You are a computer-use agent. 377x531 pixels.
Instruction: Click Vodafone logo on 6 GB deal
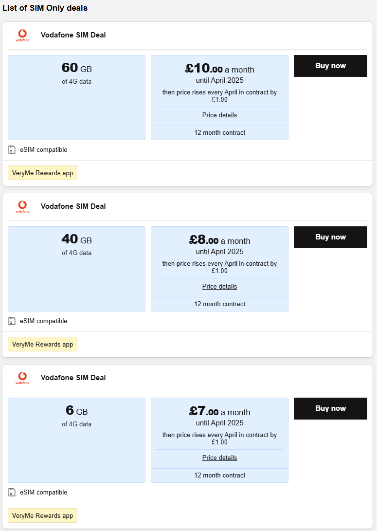pos(22,378)
